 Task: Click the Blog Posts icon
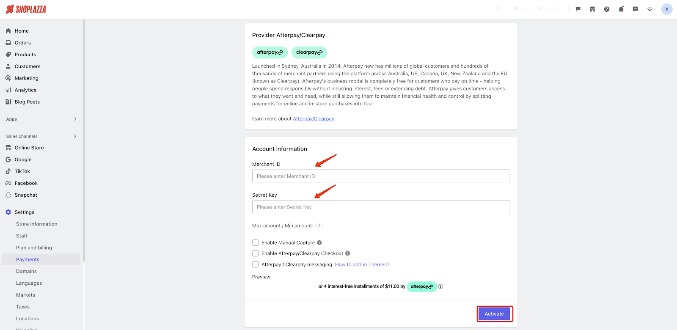tap(8, 102)
